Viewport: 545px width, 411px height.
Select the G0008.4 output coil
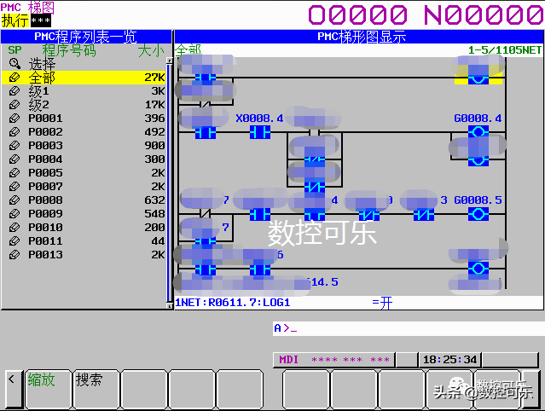pyautogui.click(x=478, y=132)
